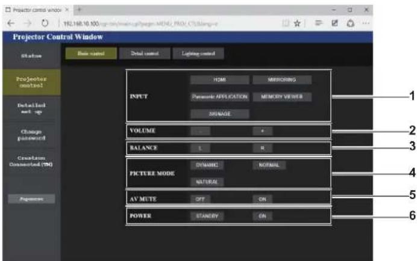Open Detailed set up in sidebar

[x=31, y=108]
